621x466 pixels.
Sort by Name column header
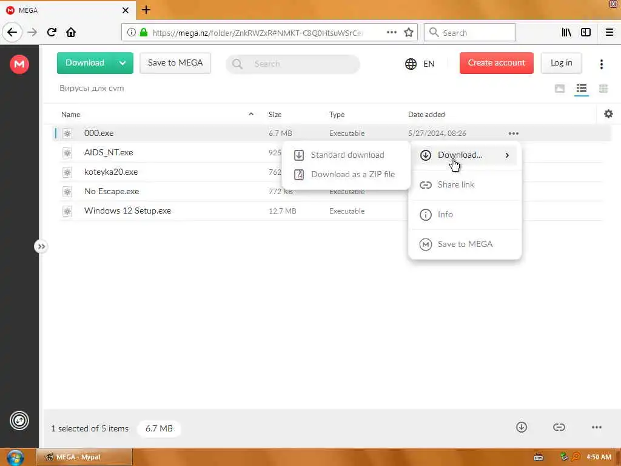pos(70,115)
